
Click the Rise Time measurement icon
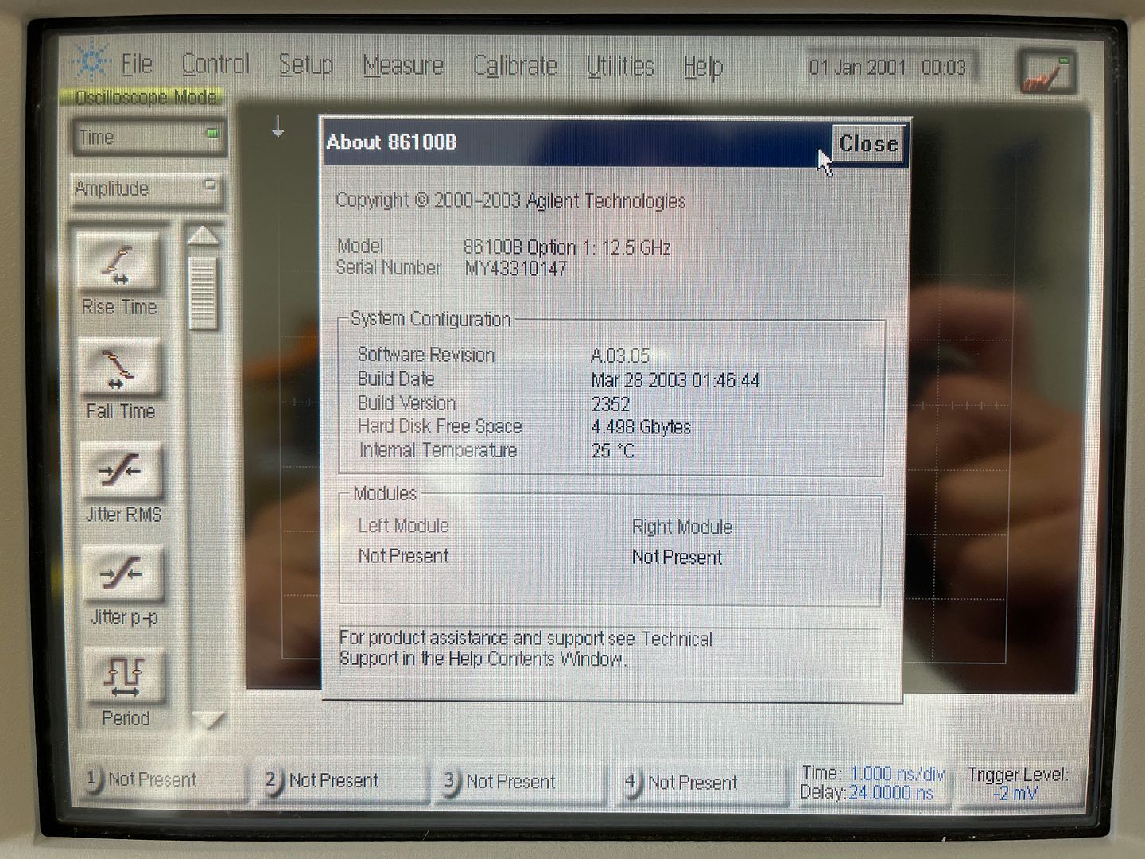(x=119, y=265)
